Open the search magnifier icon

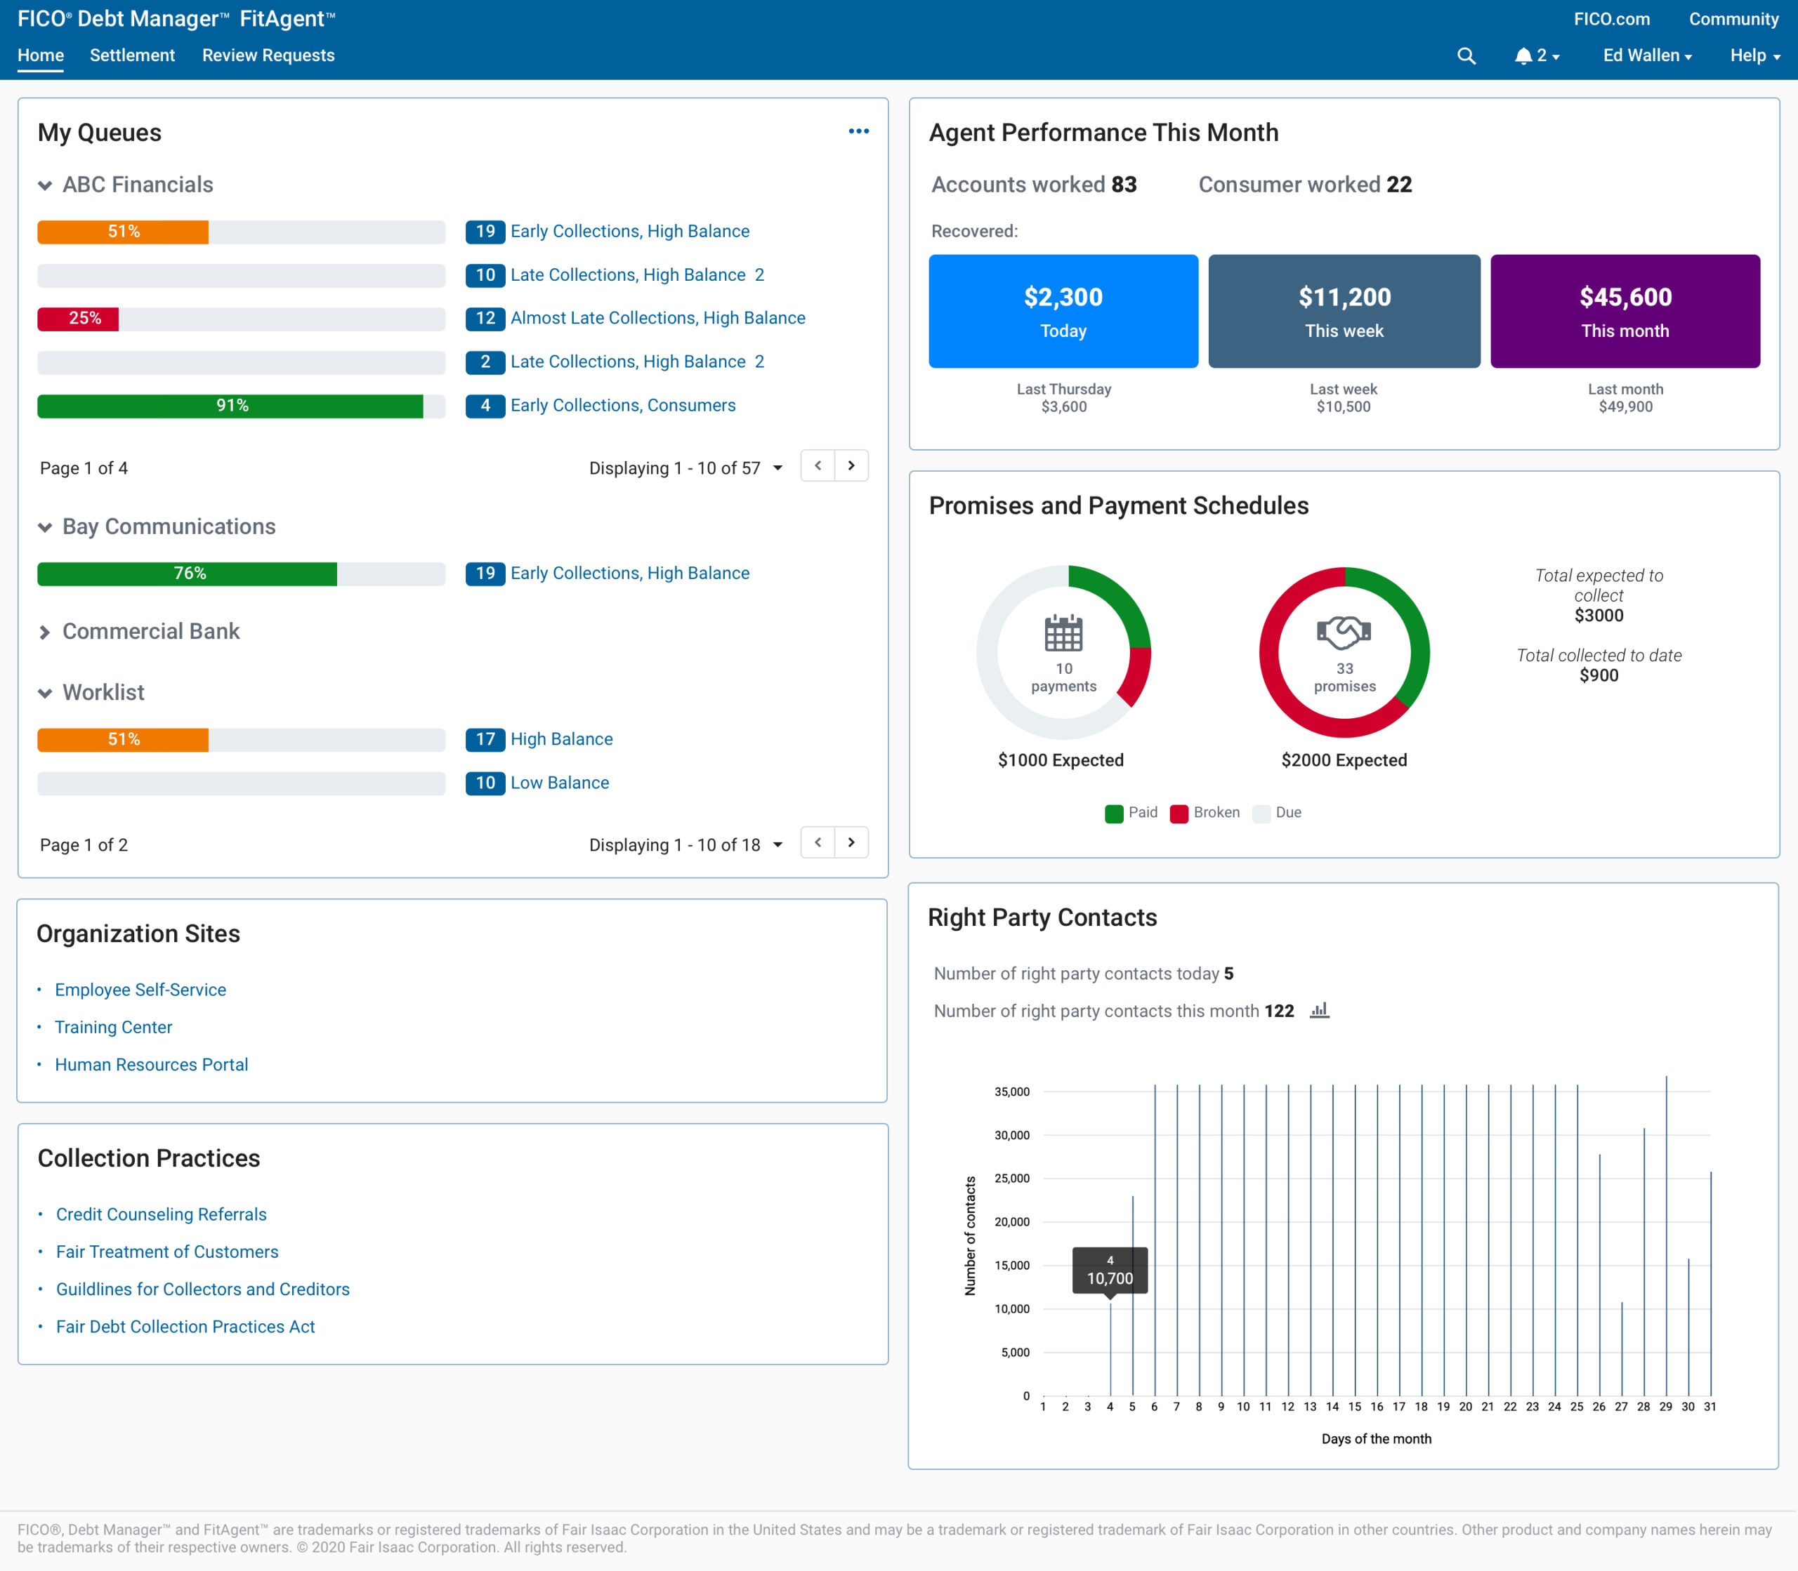click(x=1466, y=56)
